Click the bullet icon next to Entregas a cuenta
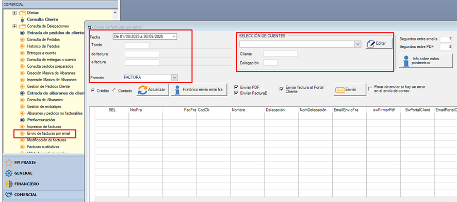The width and height of the screenshot is (457, 202). click(x=22, y=53)
